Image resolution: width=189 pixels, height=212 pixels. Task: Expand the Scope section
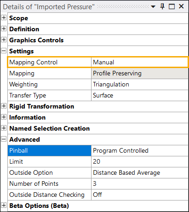(x=4, y=17)
